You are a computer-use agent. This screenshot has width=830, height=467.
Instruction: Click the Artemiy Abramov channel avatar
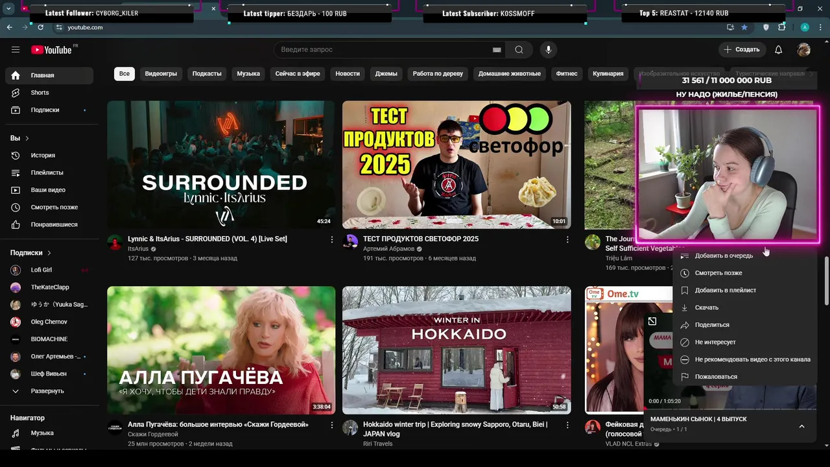(x=351, y=242)
